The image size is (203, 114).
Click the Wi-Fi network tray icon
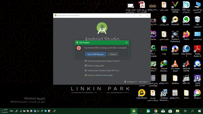[x=21, y=111]
